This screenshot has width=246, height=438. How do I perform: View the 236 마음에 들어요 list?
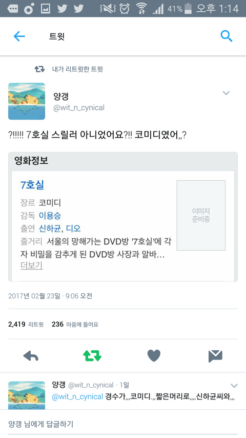tap(75, 325)
